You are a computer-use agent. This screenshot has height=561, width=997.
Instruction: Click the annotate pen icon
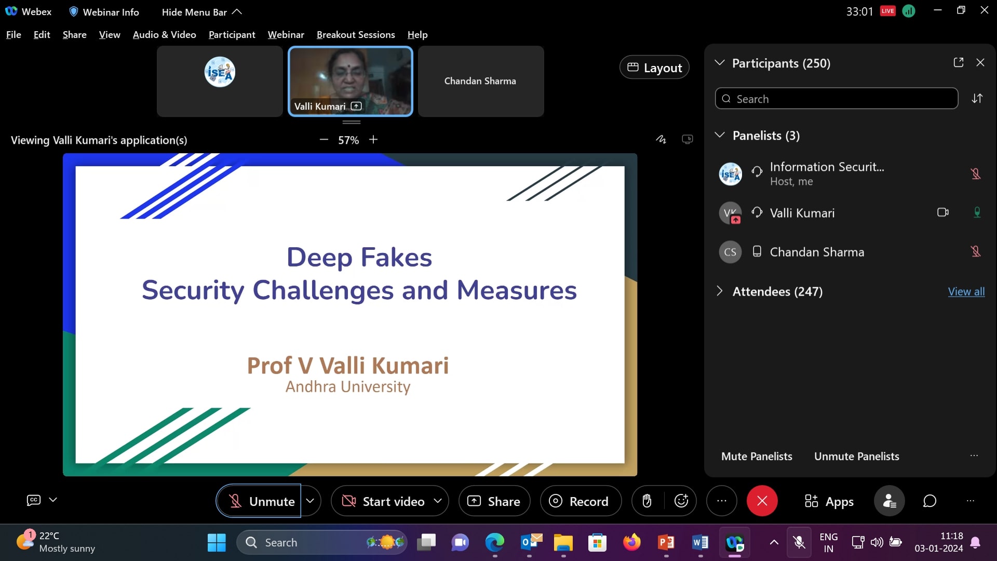pos(661,139)
